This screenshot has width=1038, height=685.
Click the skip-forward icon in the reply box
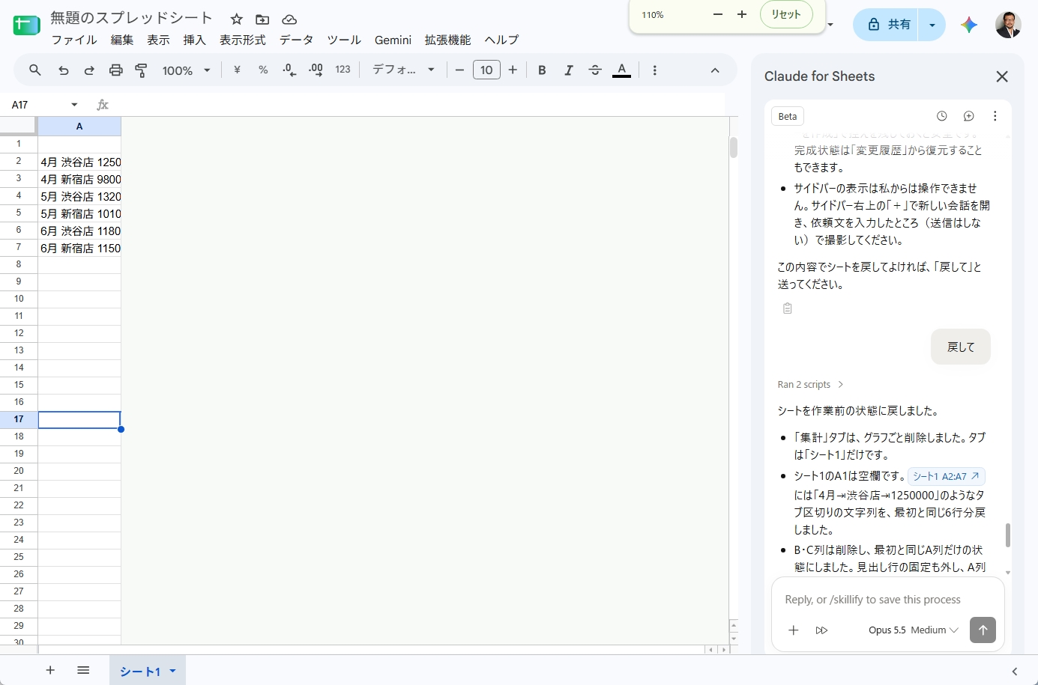pyautogui.click(x=821, y=630)
